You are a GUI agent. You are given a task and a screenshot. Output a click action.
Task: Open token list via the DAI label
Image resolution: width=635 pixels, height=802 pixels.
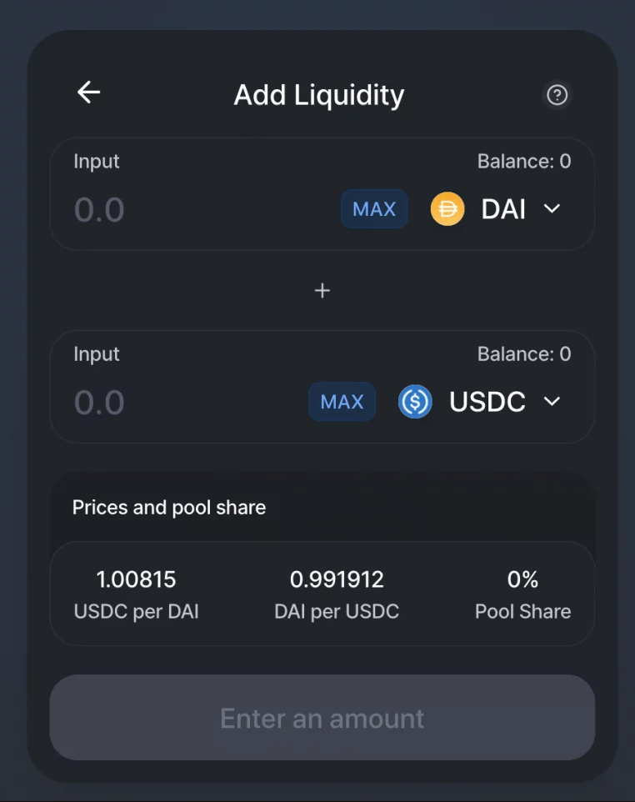click(503, 208)
